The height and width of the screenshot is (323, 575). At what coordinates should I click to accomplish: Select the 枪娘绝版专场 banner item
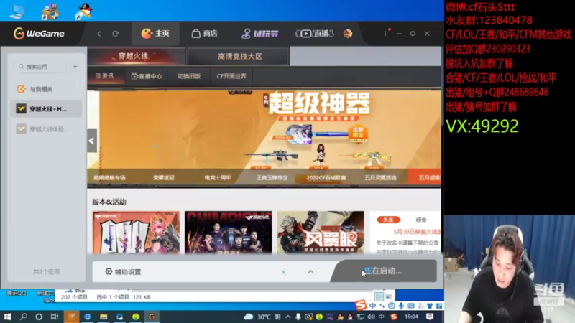tap(109, 177)
